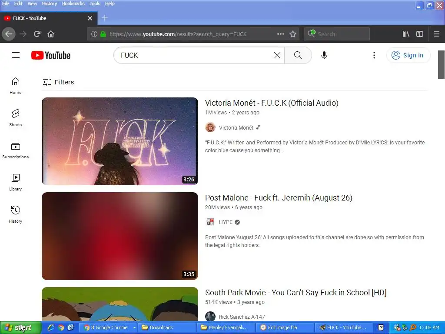Click the magnifier search button on YouTube
This screenshot has height=334, width=445.
coord(298,55)
